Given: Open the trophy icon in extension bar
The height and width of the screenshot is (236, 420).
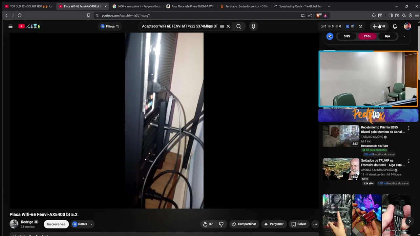Looking at the screenshot, I should point(360,26).
